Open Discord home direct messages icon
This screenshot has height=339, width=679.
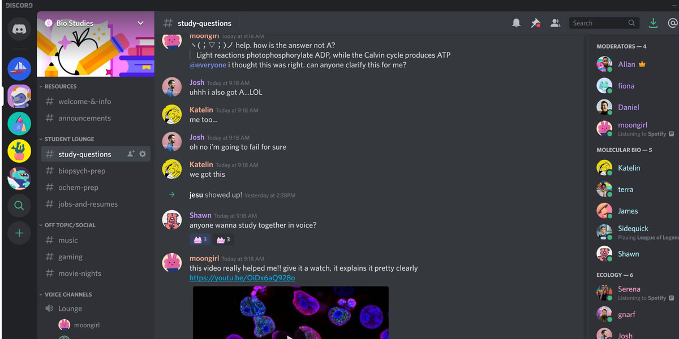point(19,29)
